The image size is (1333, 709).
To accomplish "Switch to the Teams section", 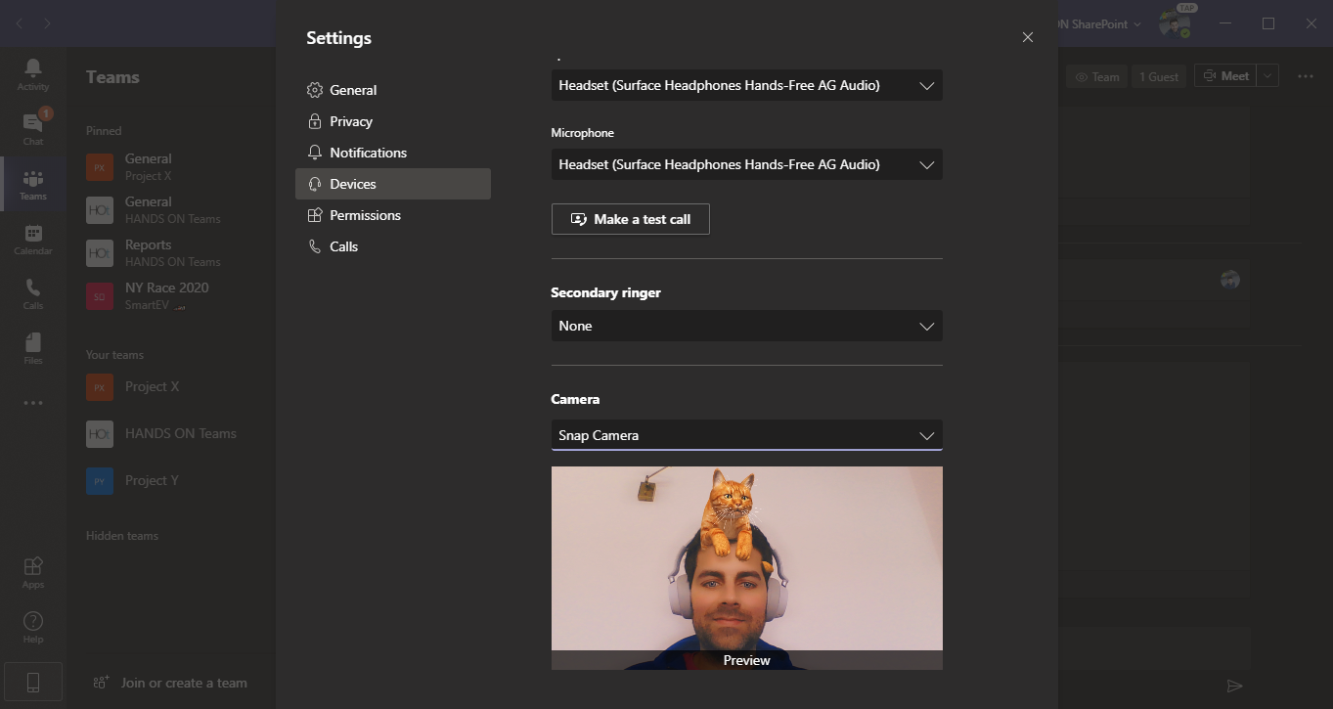I will (32, 184).
